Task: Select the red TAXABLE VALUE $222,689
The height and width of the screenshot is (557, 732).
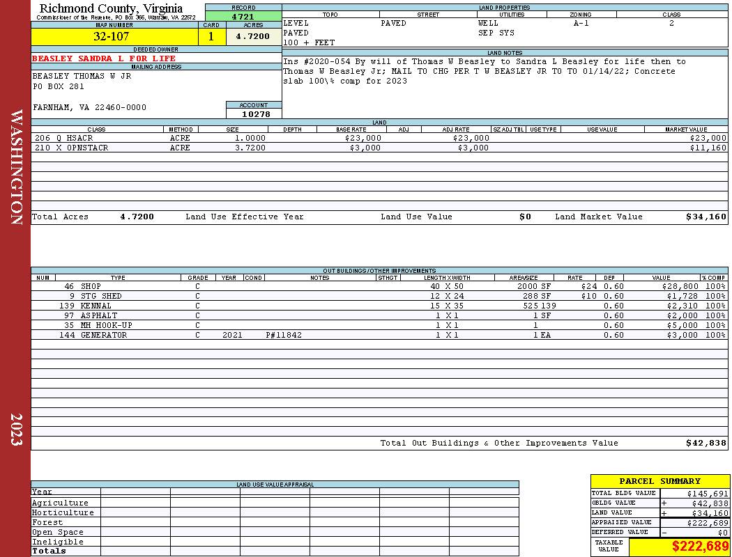Action: [x=699, y=547]
